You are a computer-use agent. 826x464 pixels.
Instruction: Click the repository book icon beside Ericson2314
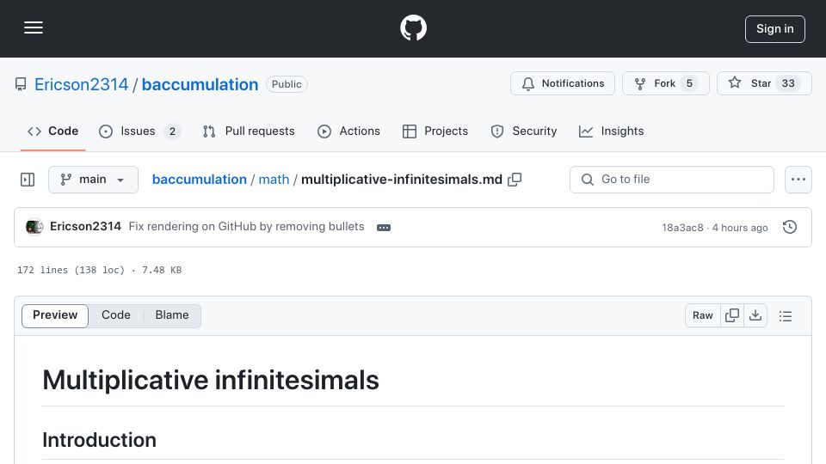pos(21,84)
